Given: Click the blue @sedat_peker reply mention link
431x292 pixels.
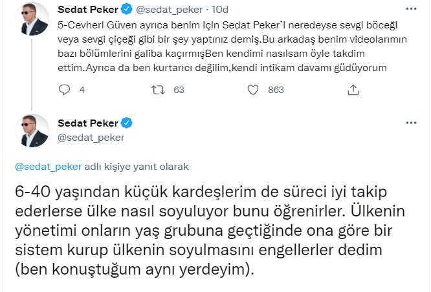Looking at the screenshot, I should pos(49,167).
